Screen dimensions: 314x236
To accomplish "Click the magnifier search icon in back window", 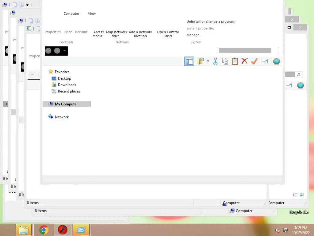I will pyautogui.click(x=299, y=75).
